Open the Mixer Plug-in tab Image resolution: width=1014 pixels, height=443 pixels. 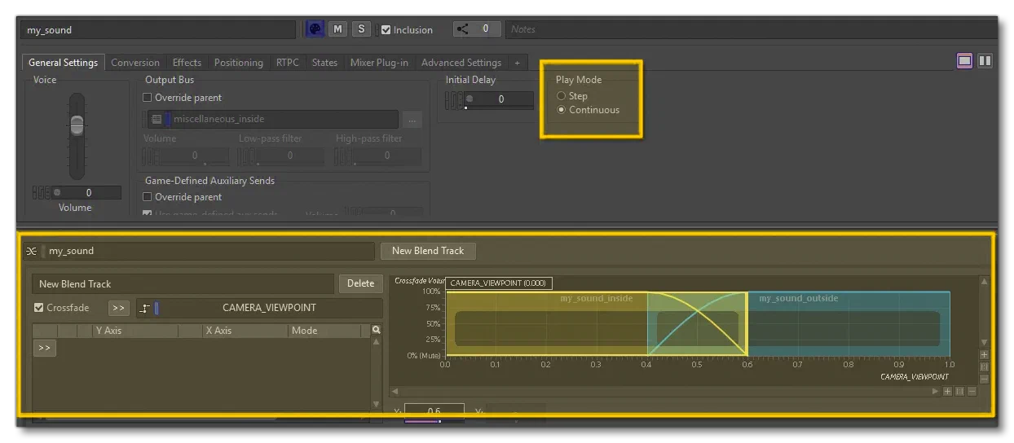[x=379, y=63]
